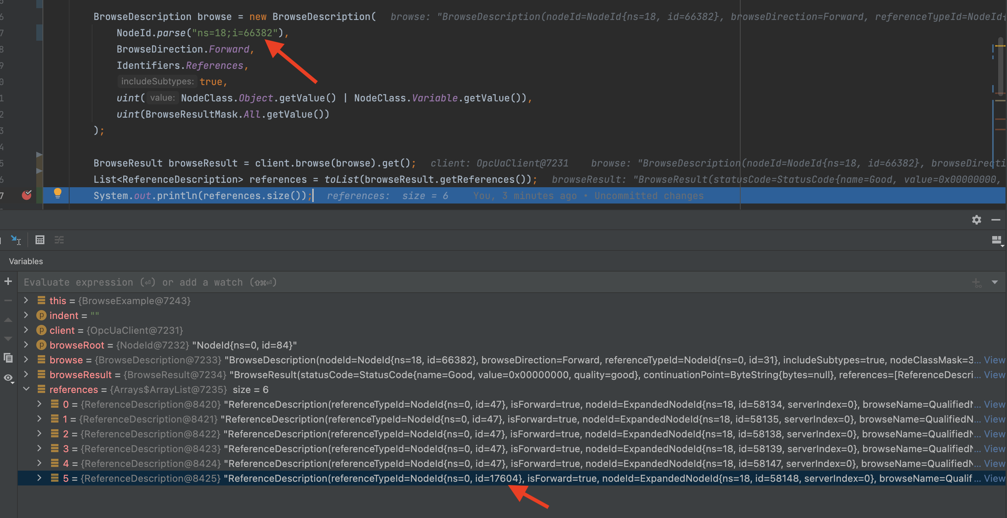Select reference element 3 row ReferenceDescription@8423
Viewport: 1007px width, 518px height.
[512, 448]
